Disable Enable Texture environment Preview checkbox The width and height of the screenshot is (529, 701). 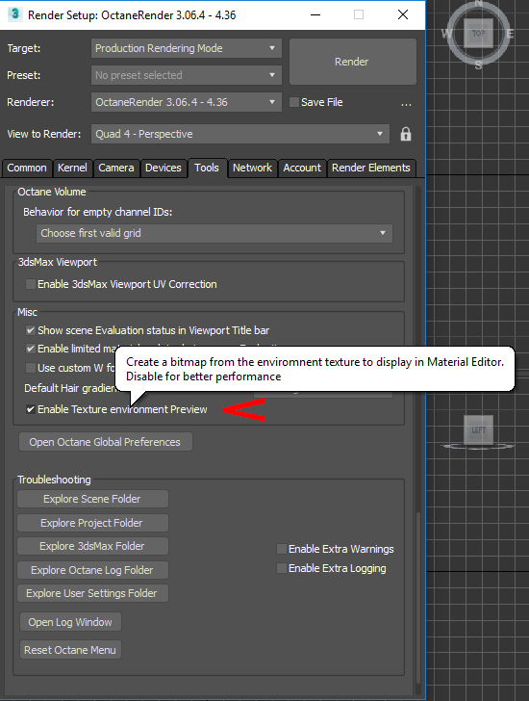coord(31,409)
